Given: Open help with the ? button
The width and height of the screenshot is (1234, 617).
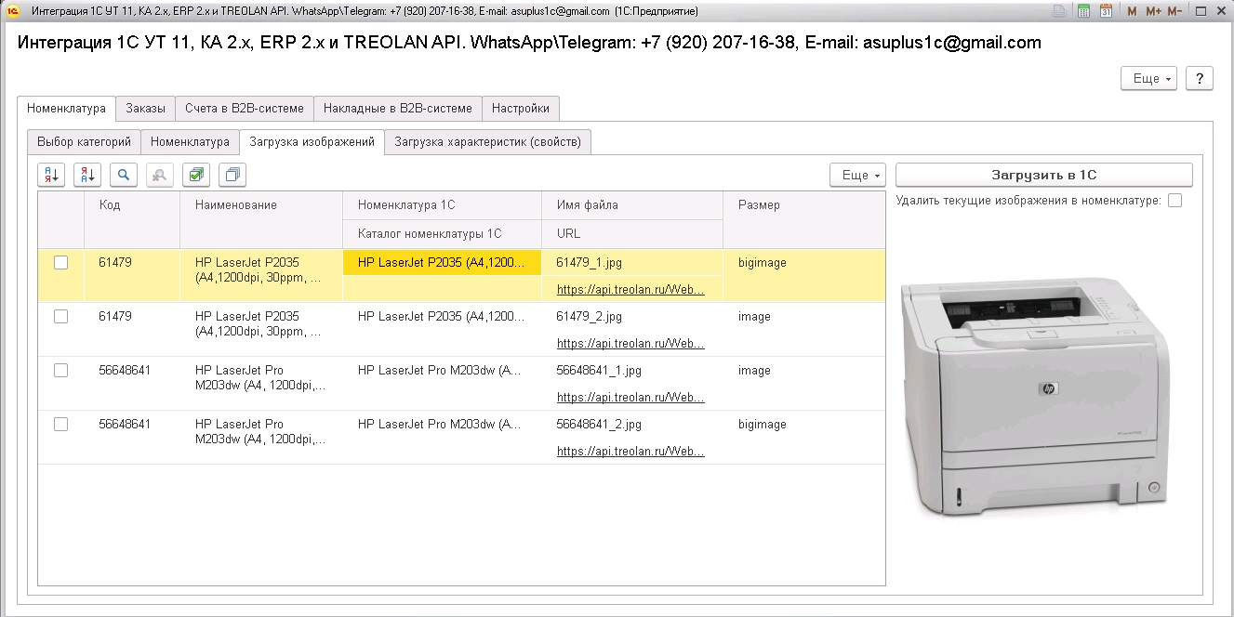Looking at the screenshot, I should pos(1200,79).
